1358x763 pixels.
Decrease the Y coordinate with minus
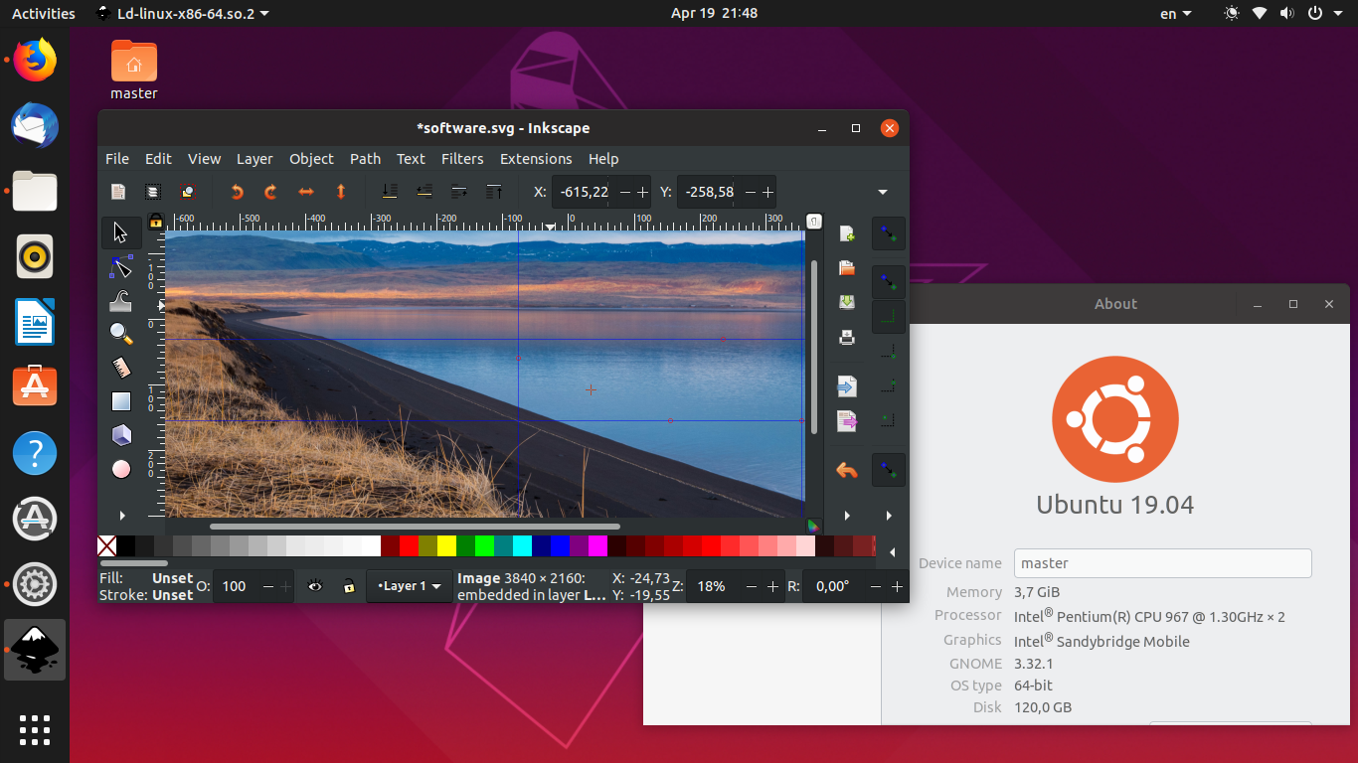pyautogui.click(x=750, y=192)
